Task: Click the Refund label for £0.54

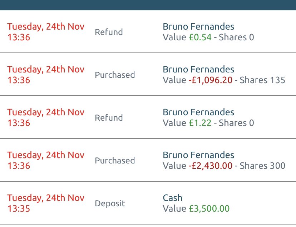Action: click(109, 32)
